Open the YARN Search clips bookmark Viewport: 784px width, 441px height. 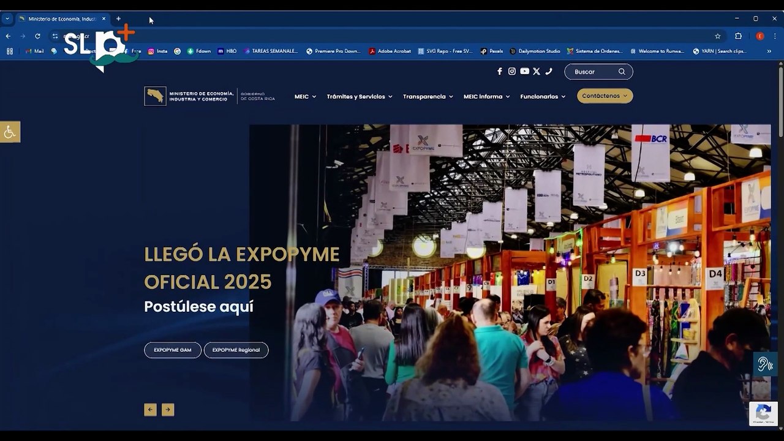point(720,51)
